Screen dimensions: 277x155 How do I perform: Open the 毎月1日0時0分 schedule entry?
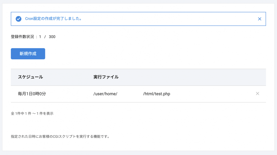pyautogui.click(x=32, y=94)
